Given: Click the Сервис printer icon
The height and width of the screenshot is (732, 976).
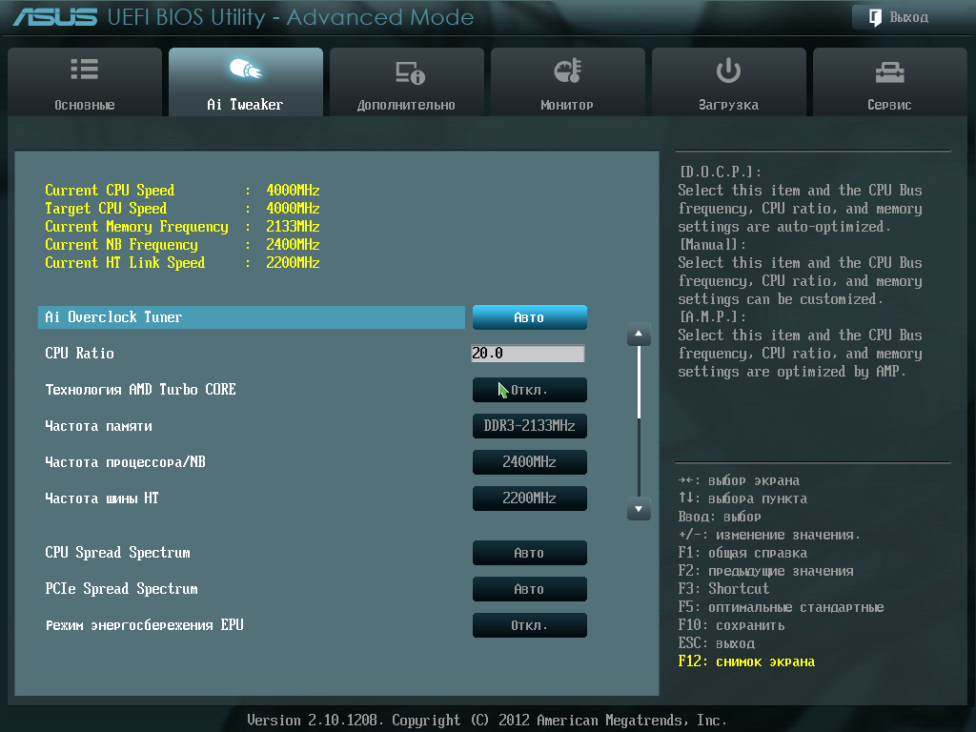Looking at the screenshot, I should pos(889,72).
